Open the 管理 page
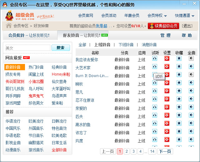This screenshot has width=200, height=162. [x=165, y=35]
